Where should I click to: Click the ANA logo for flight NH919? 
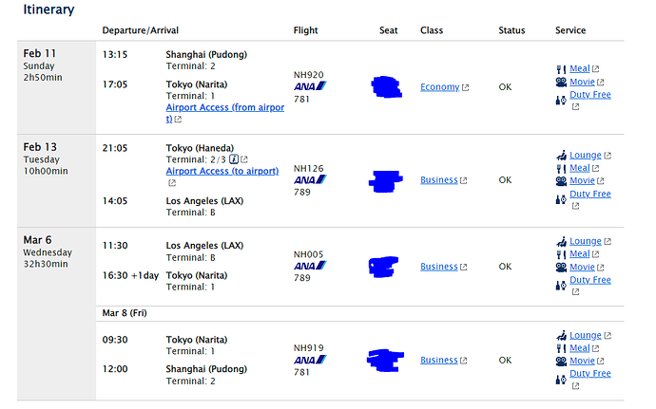tap(310, 360)
